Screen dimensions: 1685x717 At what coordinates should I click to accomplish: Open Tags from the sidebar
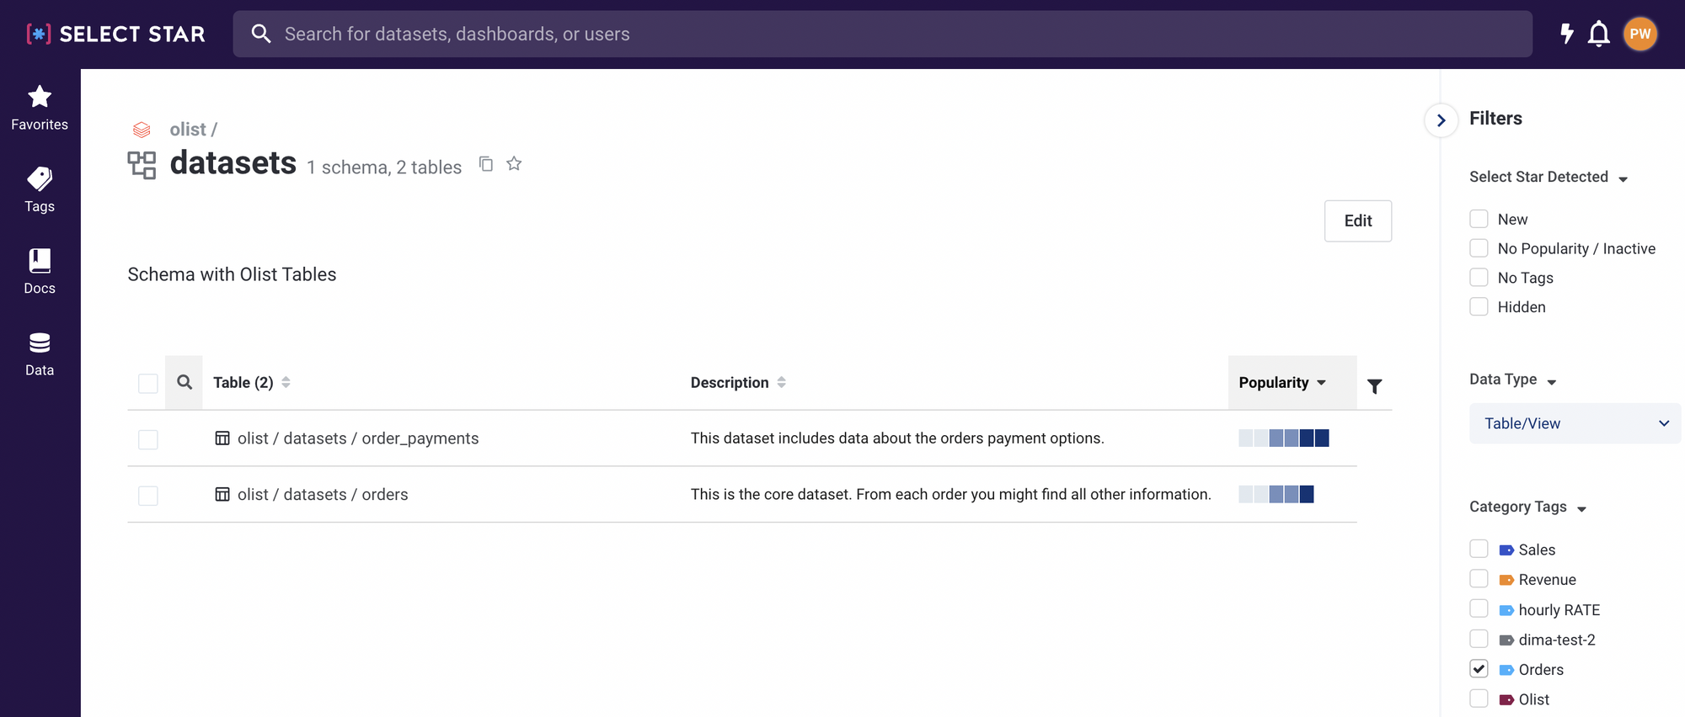click(40, 190)
